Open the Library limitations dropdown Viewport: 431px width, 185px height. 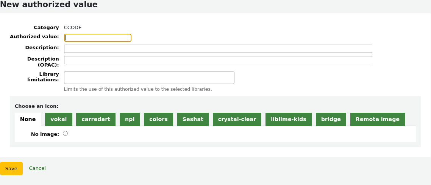(x=149, y=78)
